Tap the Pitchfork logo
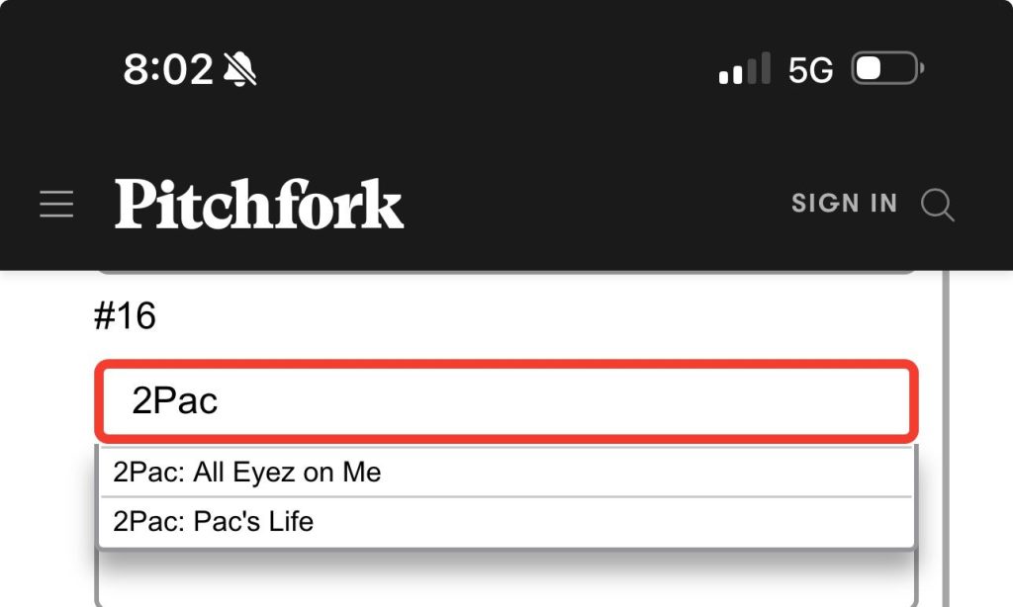Viewport: 1013px width, 607px height. pos(259,205)
